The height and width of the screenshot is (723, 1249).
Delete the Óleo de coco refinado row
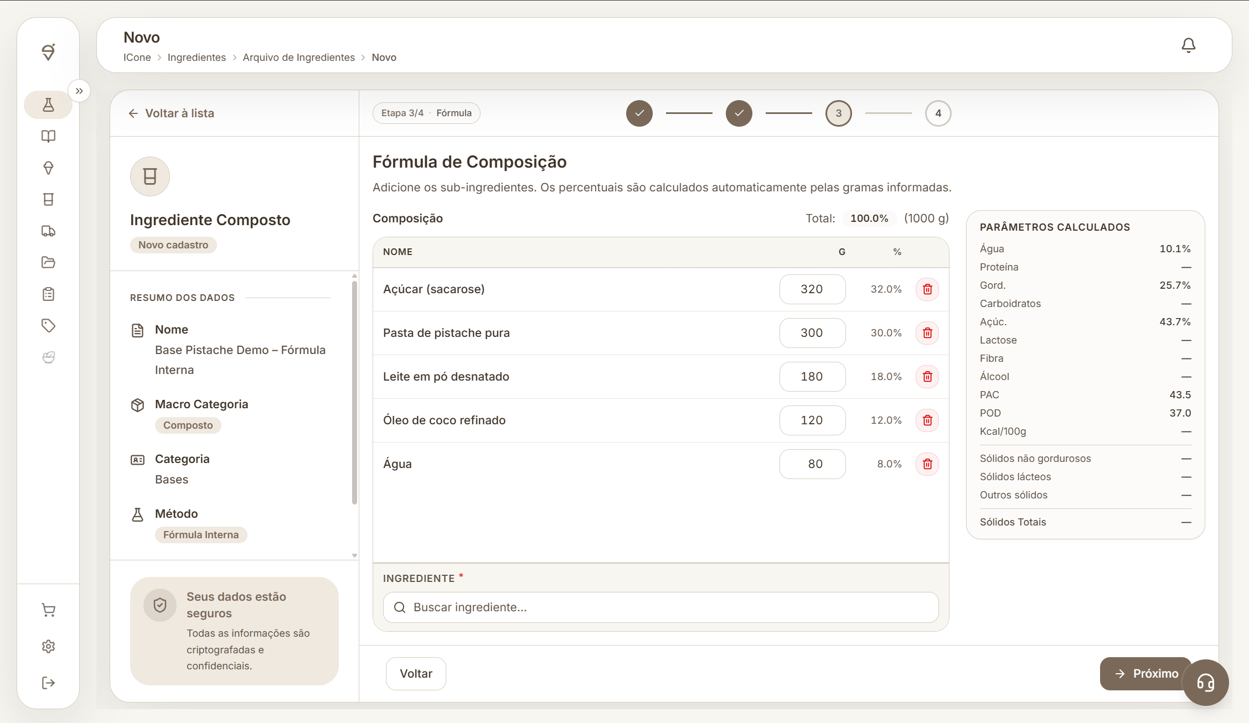[x=927, y=420]
